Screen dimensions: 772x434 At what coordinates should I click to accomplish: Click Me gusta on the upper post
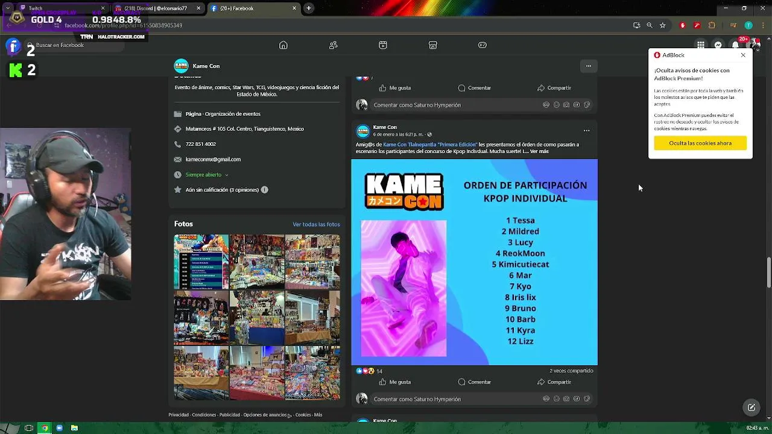[x=395, y=88]
